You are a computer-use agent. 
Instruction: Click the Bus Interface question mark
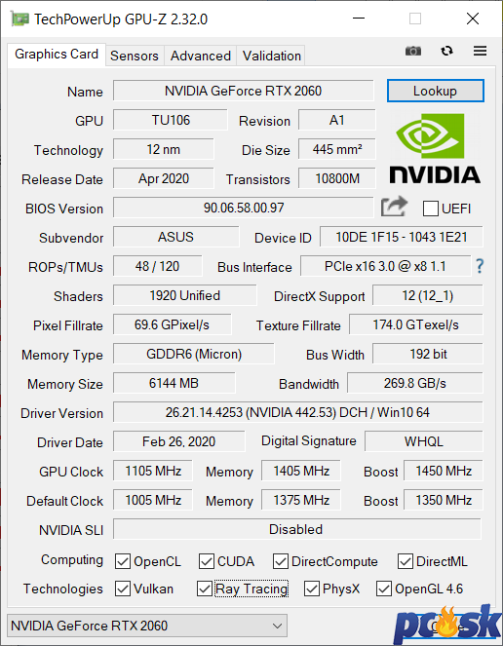point(480,266)
